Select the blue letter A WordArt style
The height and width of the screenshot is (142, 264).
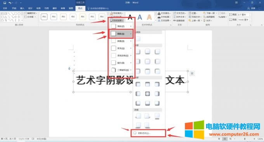[140, 17]
